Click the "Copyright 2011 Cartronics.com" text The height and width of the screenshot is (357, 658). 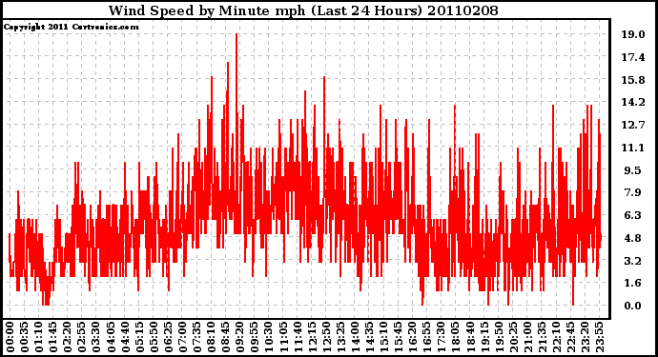coord(72,27)
